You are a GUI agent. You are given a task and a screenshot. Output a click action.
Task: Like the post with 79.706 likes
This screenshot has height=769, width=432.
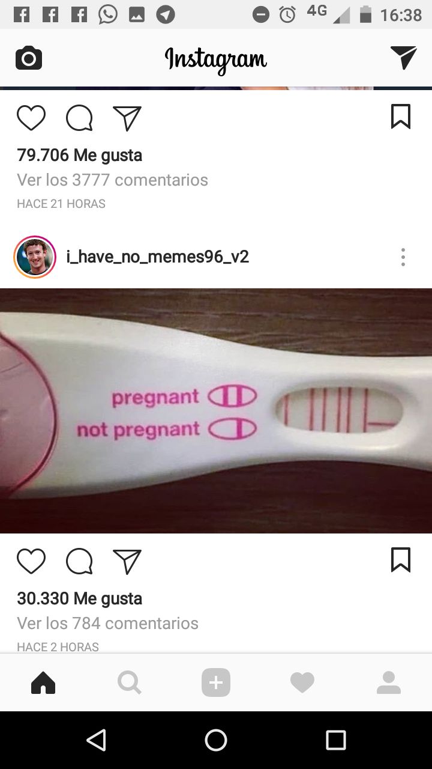point(31,118)
